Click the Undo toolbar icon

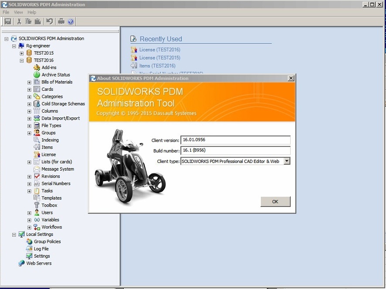click(50, 21)
